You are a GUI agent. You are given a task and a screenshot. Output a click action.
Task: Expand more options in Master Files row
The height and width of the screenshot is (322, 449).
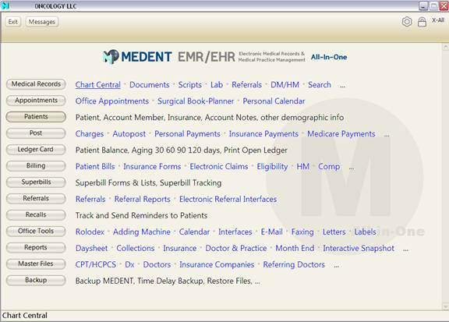[x=336, y=266]
